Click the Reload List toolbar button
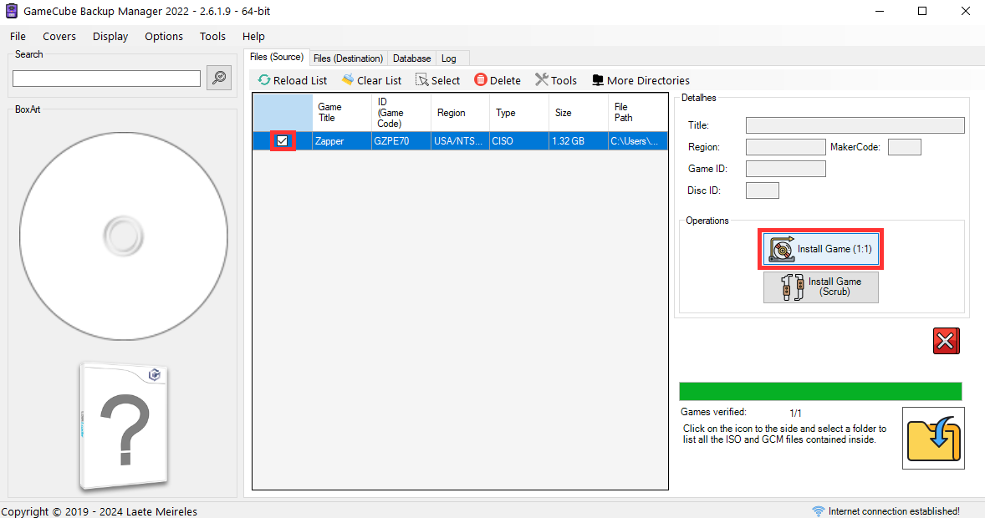985x518 pixels. (293, 80)
